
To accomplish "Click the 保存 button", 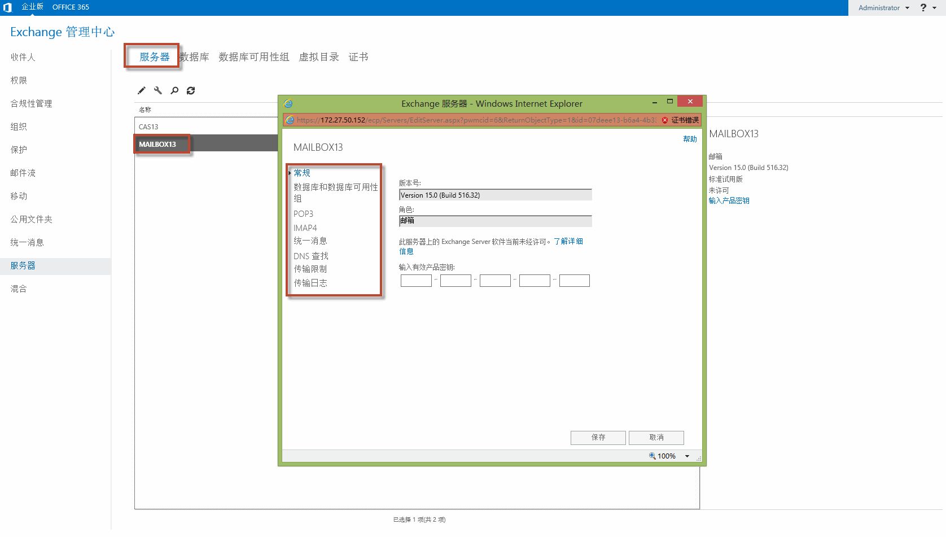I will tap(598, 438).
